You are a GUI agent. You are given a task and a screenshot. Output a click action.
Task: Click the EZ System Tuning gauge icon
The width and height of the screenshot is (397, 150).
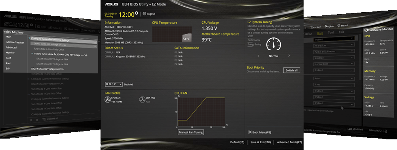click(x=273, y=44)
